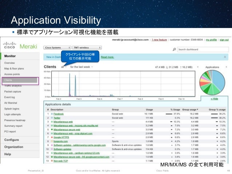The image size is (232, 174).
Task: Open the TMT-wireless network dropdown
Action: [x=87, y=48]
